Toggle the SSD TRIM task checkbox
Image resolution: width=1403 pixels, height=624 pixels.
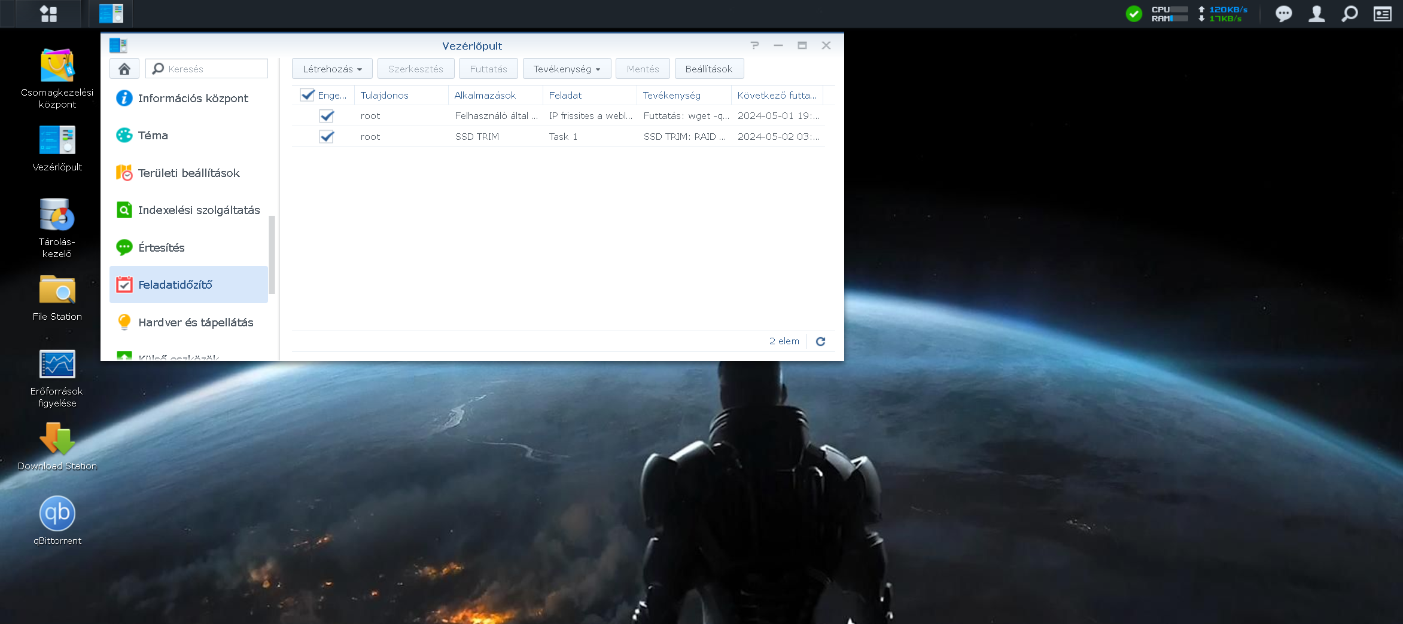tap(327, 137)
